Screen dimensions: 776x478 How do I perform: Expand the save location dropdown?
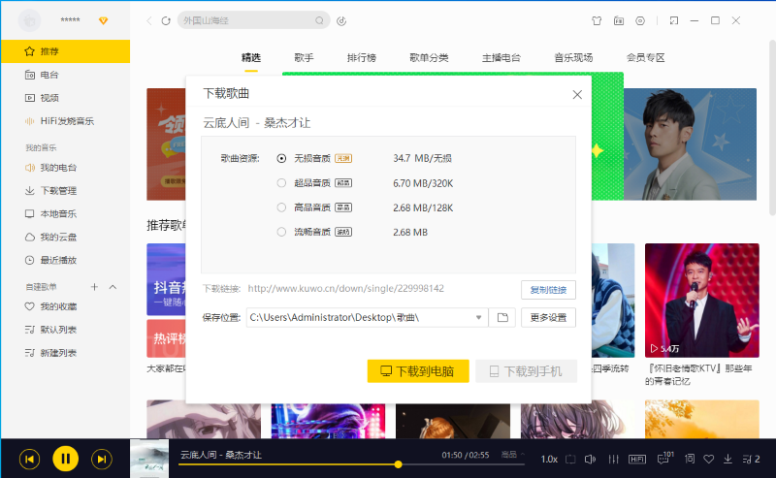pyautogui.click(x=478, y=318)
